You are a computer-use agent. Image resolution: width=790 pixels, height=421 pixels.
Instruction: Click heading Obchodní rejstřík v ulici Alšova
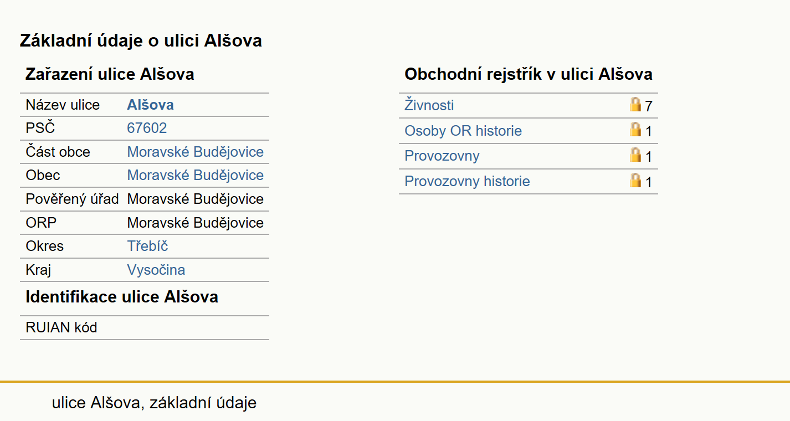pyautogui.click(x=529, y=74)
